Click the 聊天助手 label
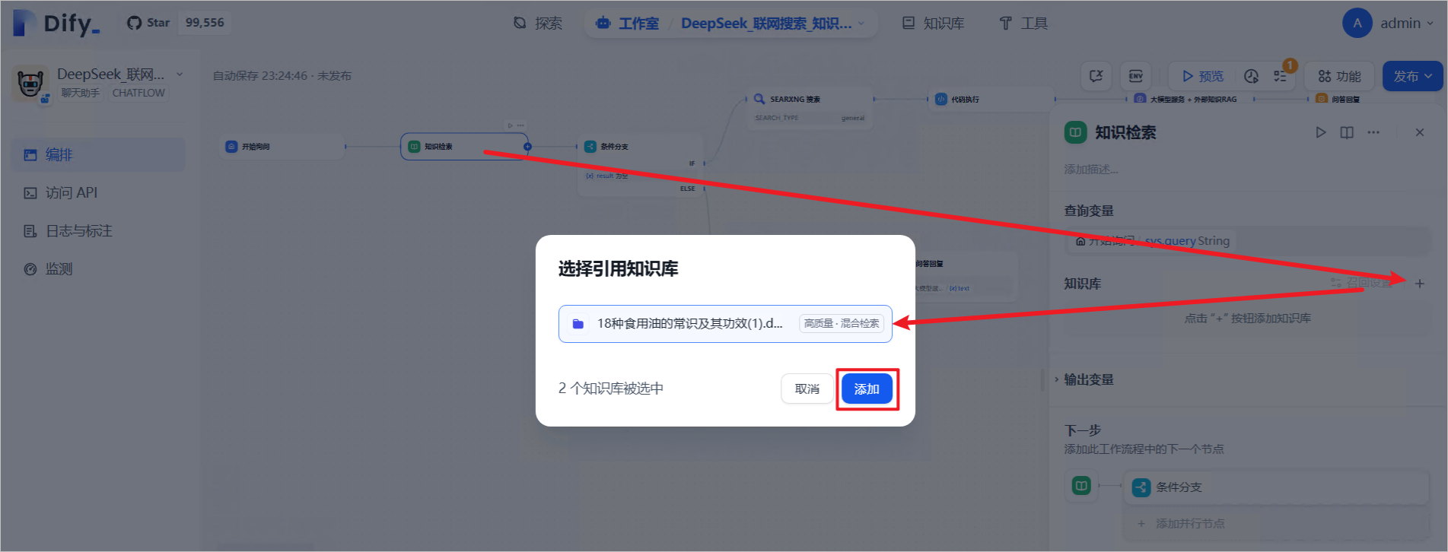This screenshot has width=1448, height=552. [80, 93]
